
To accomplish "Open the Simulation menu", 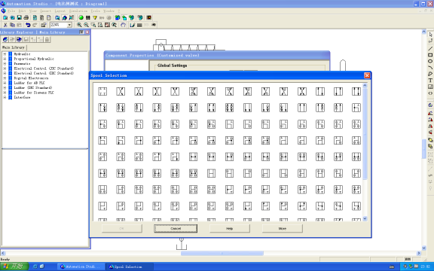I will point(78,11).
